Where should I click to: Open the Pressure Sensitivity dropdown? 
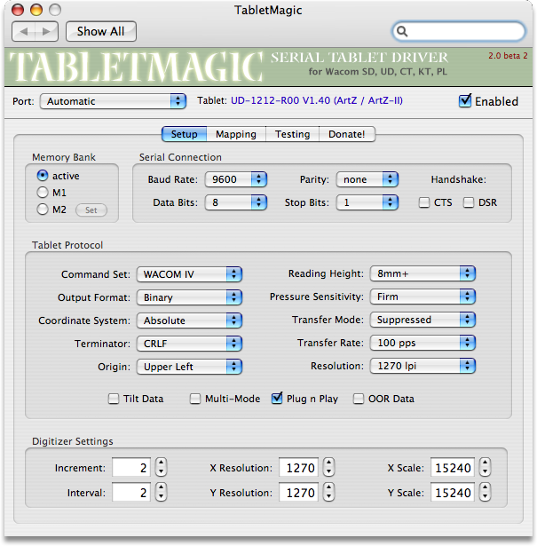422,297
